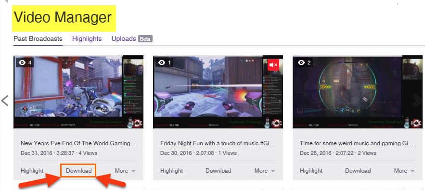Click the Video Manager heading

pyautogui.click(x=63, y=18)
